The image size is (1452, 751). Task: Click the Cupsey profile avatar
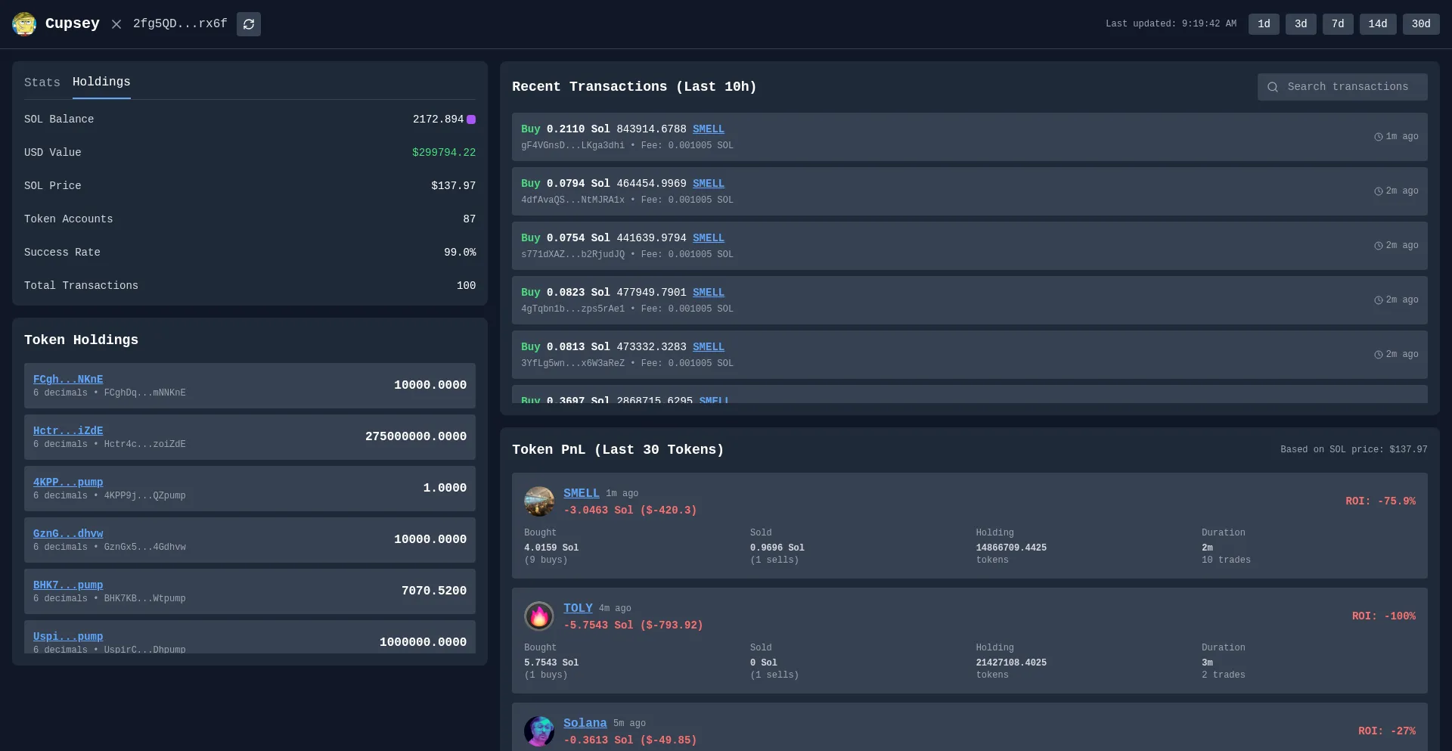[24, 24]
